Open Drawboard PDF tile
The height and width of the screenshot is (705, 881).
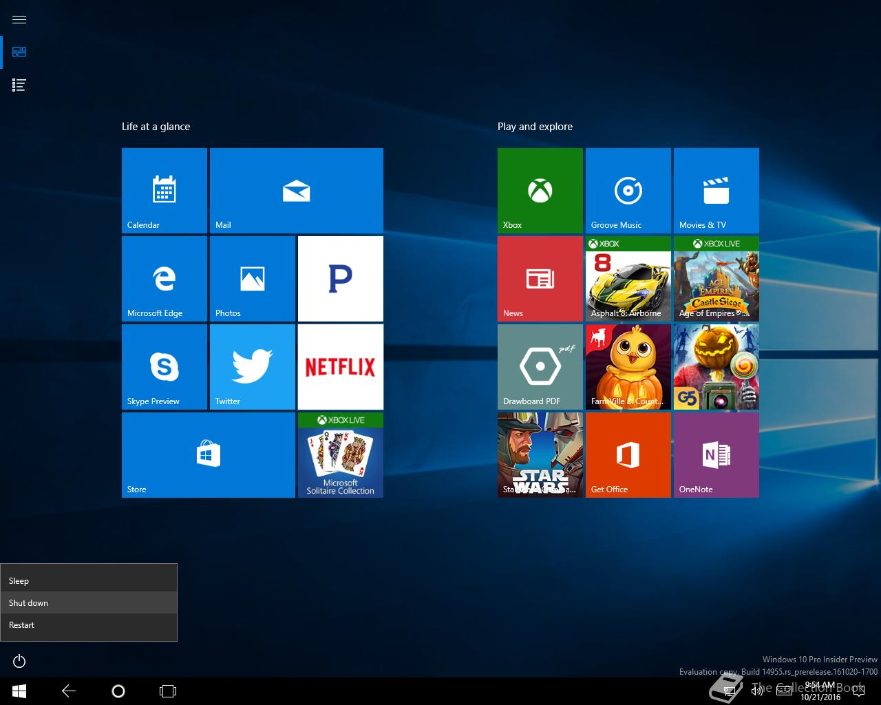click(x=540, y=367)
